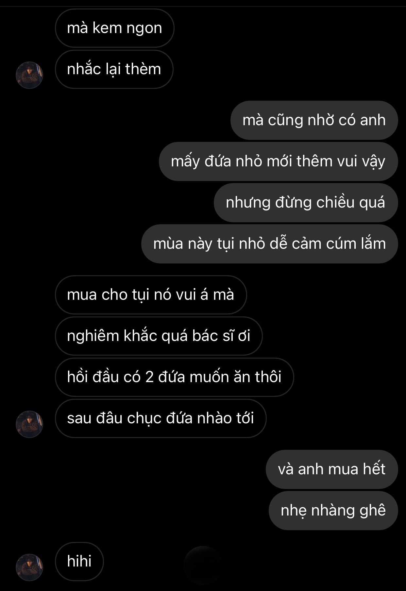The width and height of the screenshot is (406, 591).
Task: Select 'nhưng đừng chiều quá' sent message
Action: 306,203
